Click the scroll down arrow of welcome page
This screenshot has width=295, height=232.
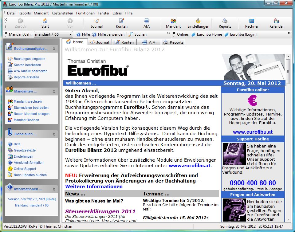288,219
